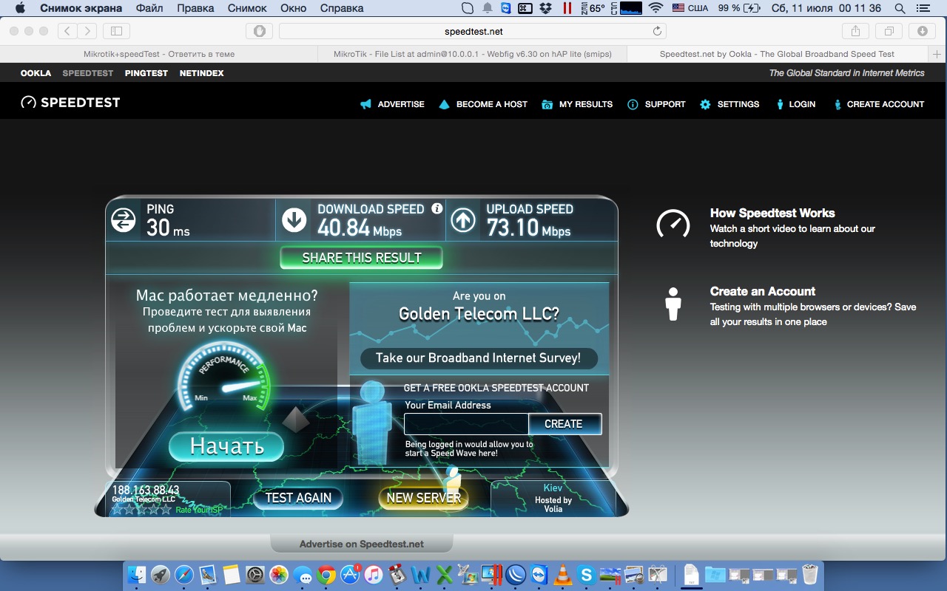Click the New Server button
Screen dimensions: 947x591
[423, 498]
